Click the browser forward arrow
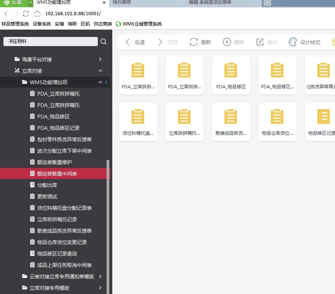The width and height of the screenshot is (335, 294). click(17, 14)
